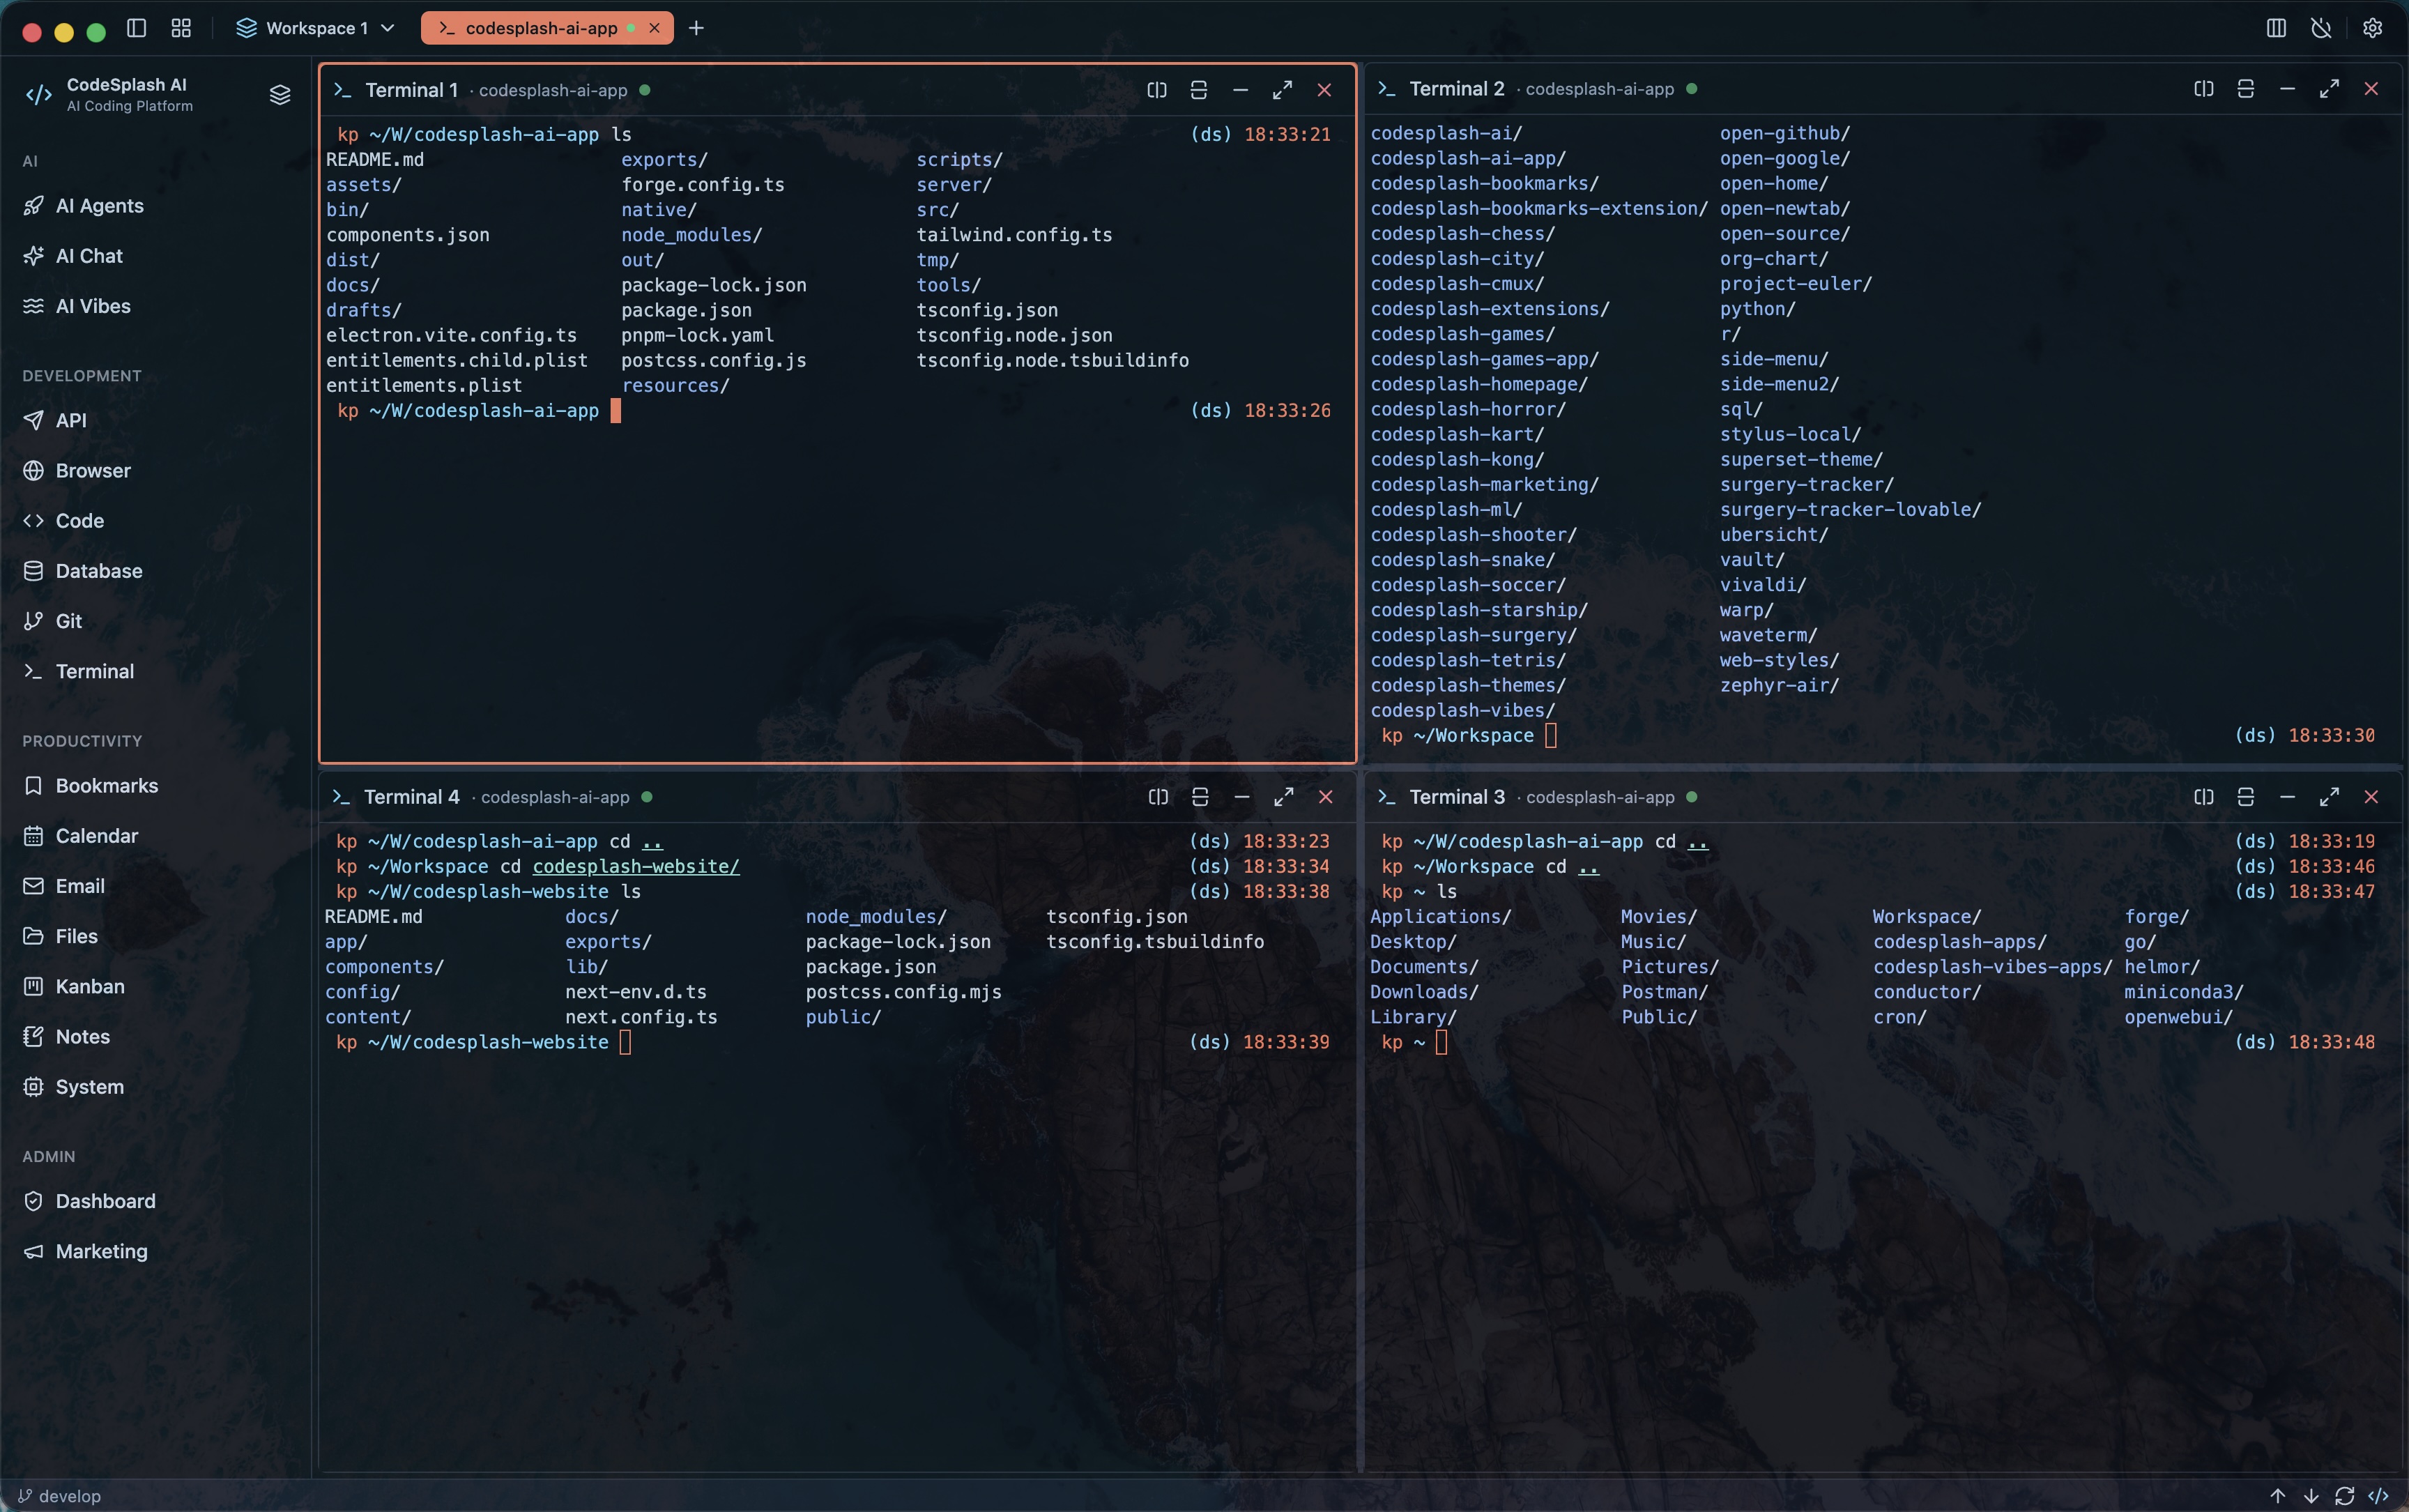This screenshot has width=2409, height=1512.
Task: Maximize Terminal 4 pane
Action: [x=1284, y=797]
